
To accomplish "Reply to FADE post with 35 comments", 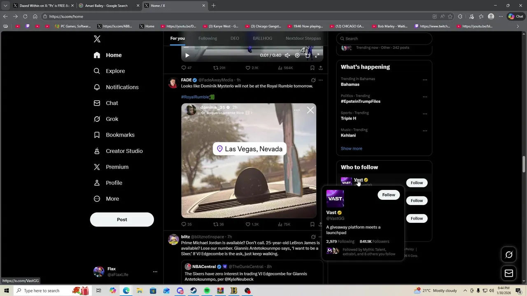I will point(187,224).
